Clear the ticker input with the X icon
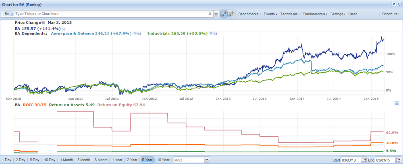The height and width of the screenshot is (164, 403). pyautogui.click(x=210, y=14)
